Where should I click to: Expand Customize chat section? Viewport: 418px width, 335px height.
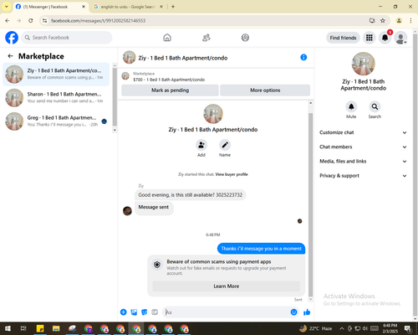(x=363, y=132)
